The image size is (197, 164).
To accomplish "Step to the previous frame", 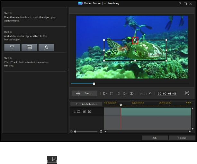I will coord(118,94).
